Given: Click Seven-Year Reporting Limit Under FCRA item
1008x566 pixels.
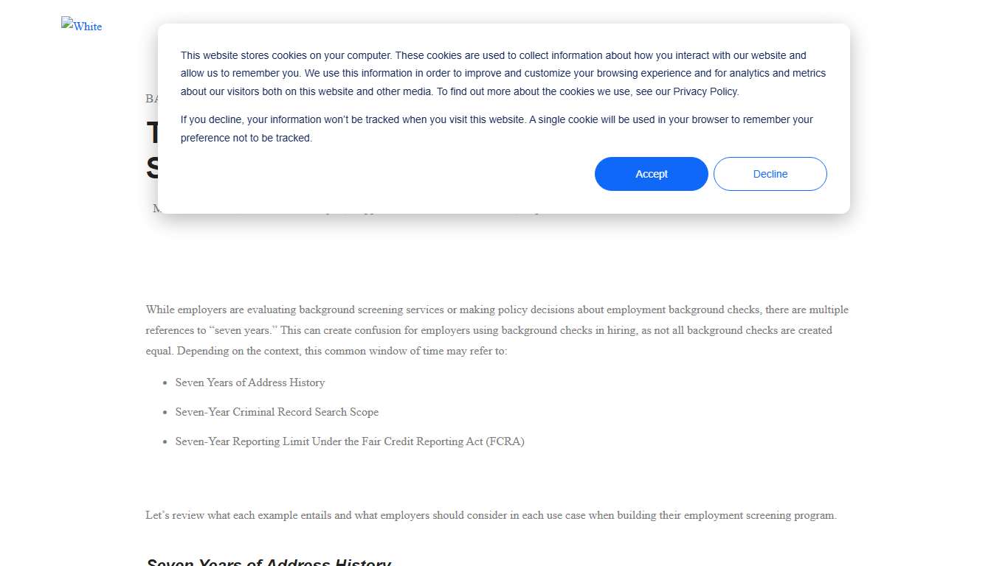Looking at the screenshot, I should click(x=350, y=441).
